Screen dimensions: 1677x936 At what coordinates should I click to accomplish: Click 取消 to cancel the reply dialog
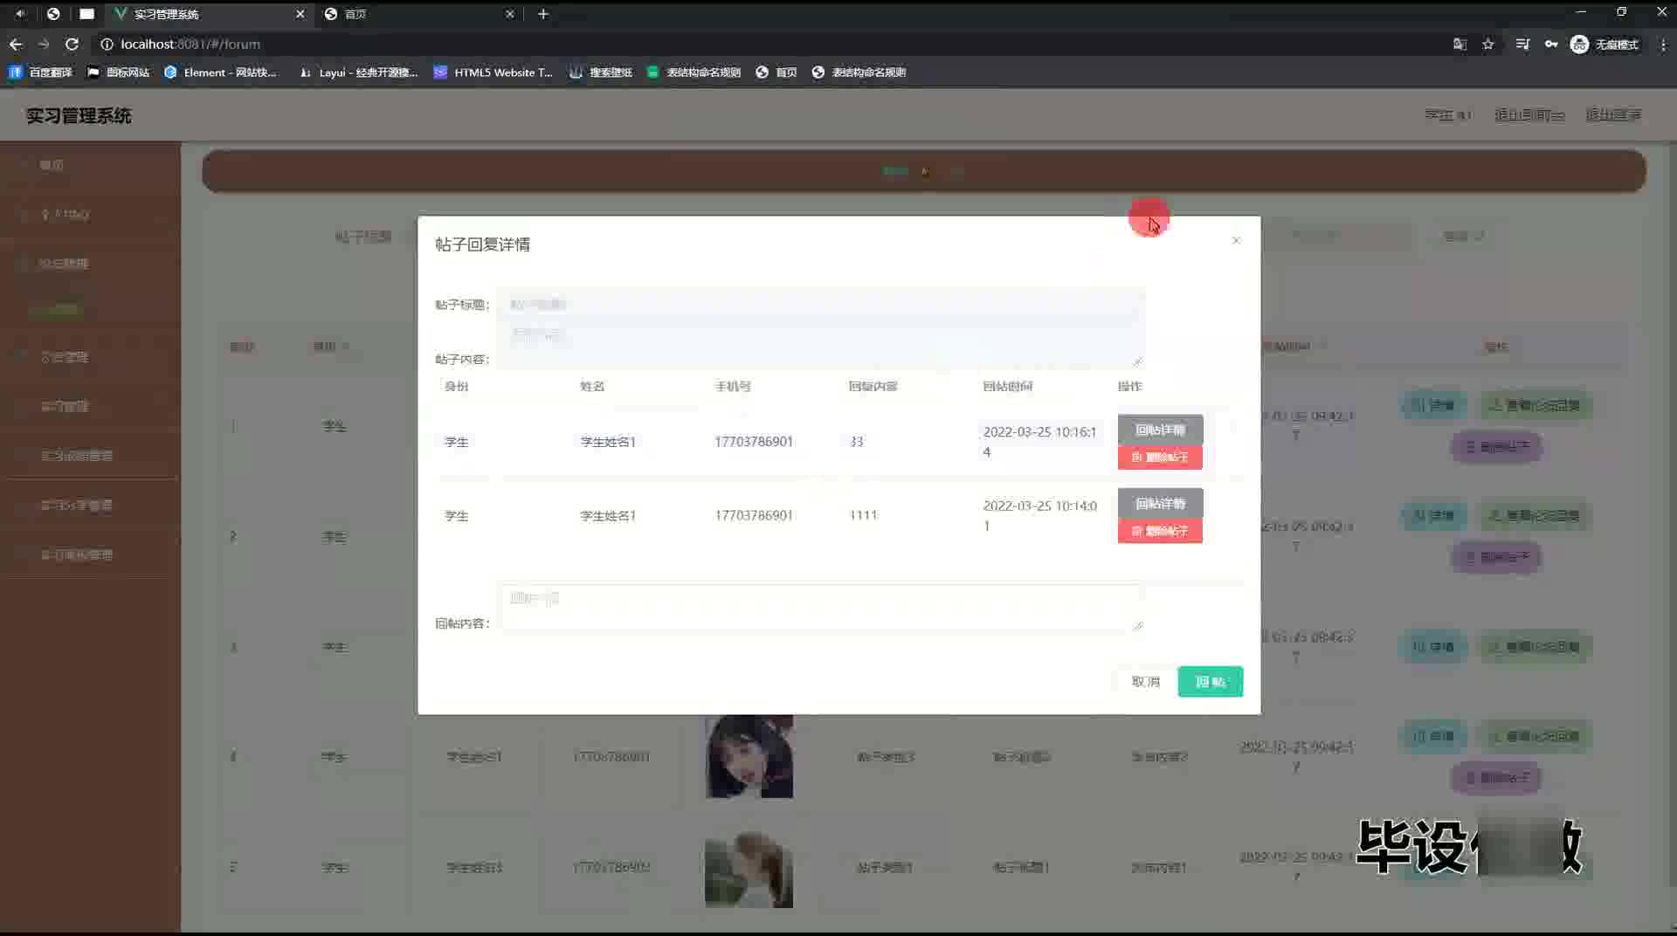[x=1146, y=682]
